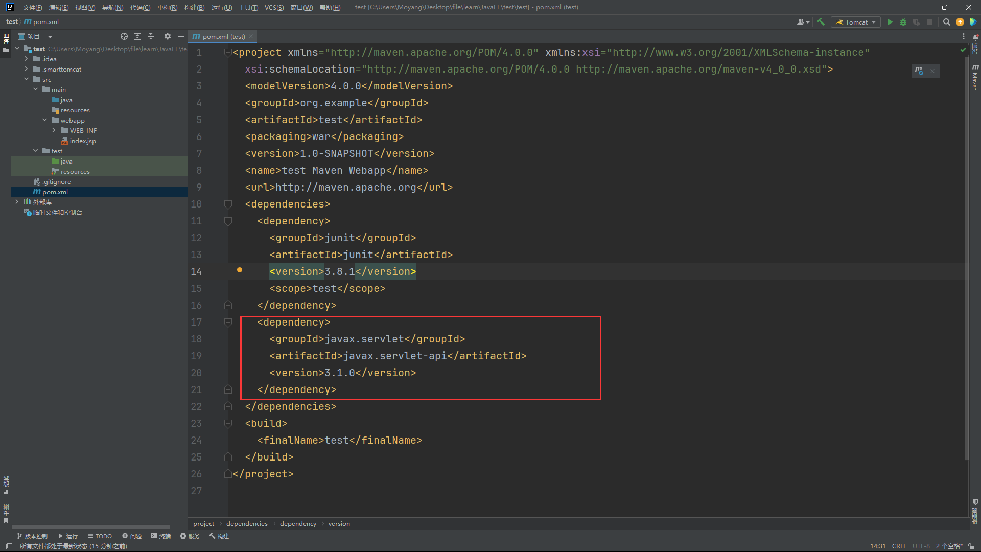Close the pom.xml editor tab

pyautogui.click(x=251, y=37)
